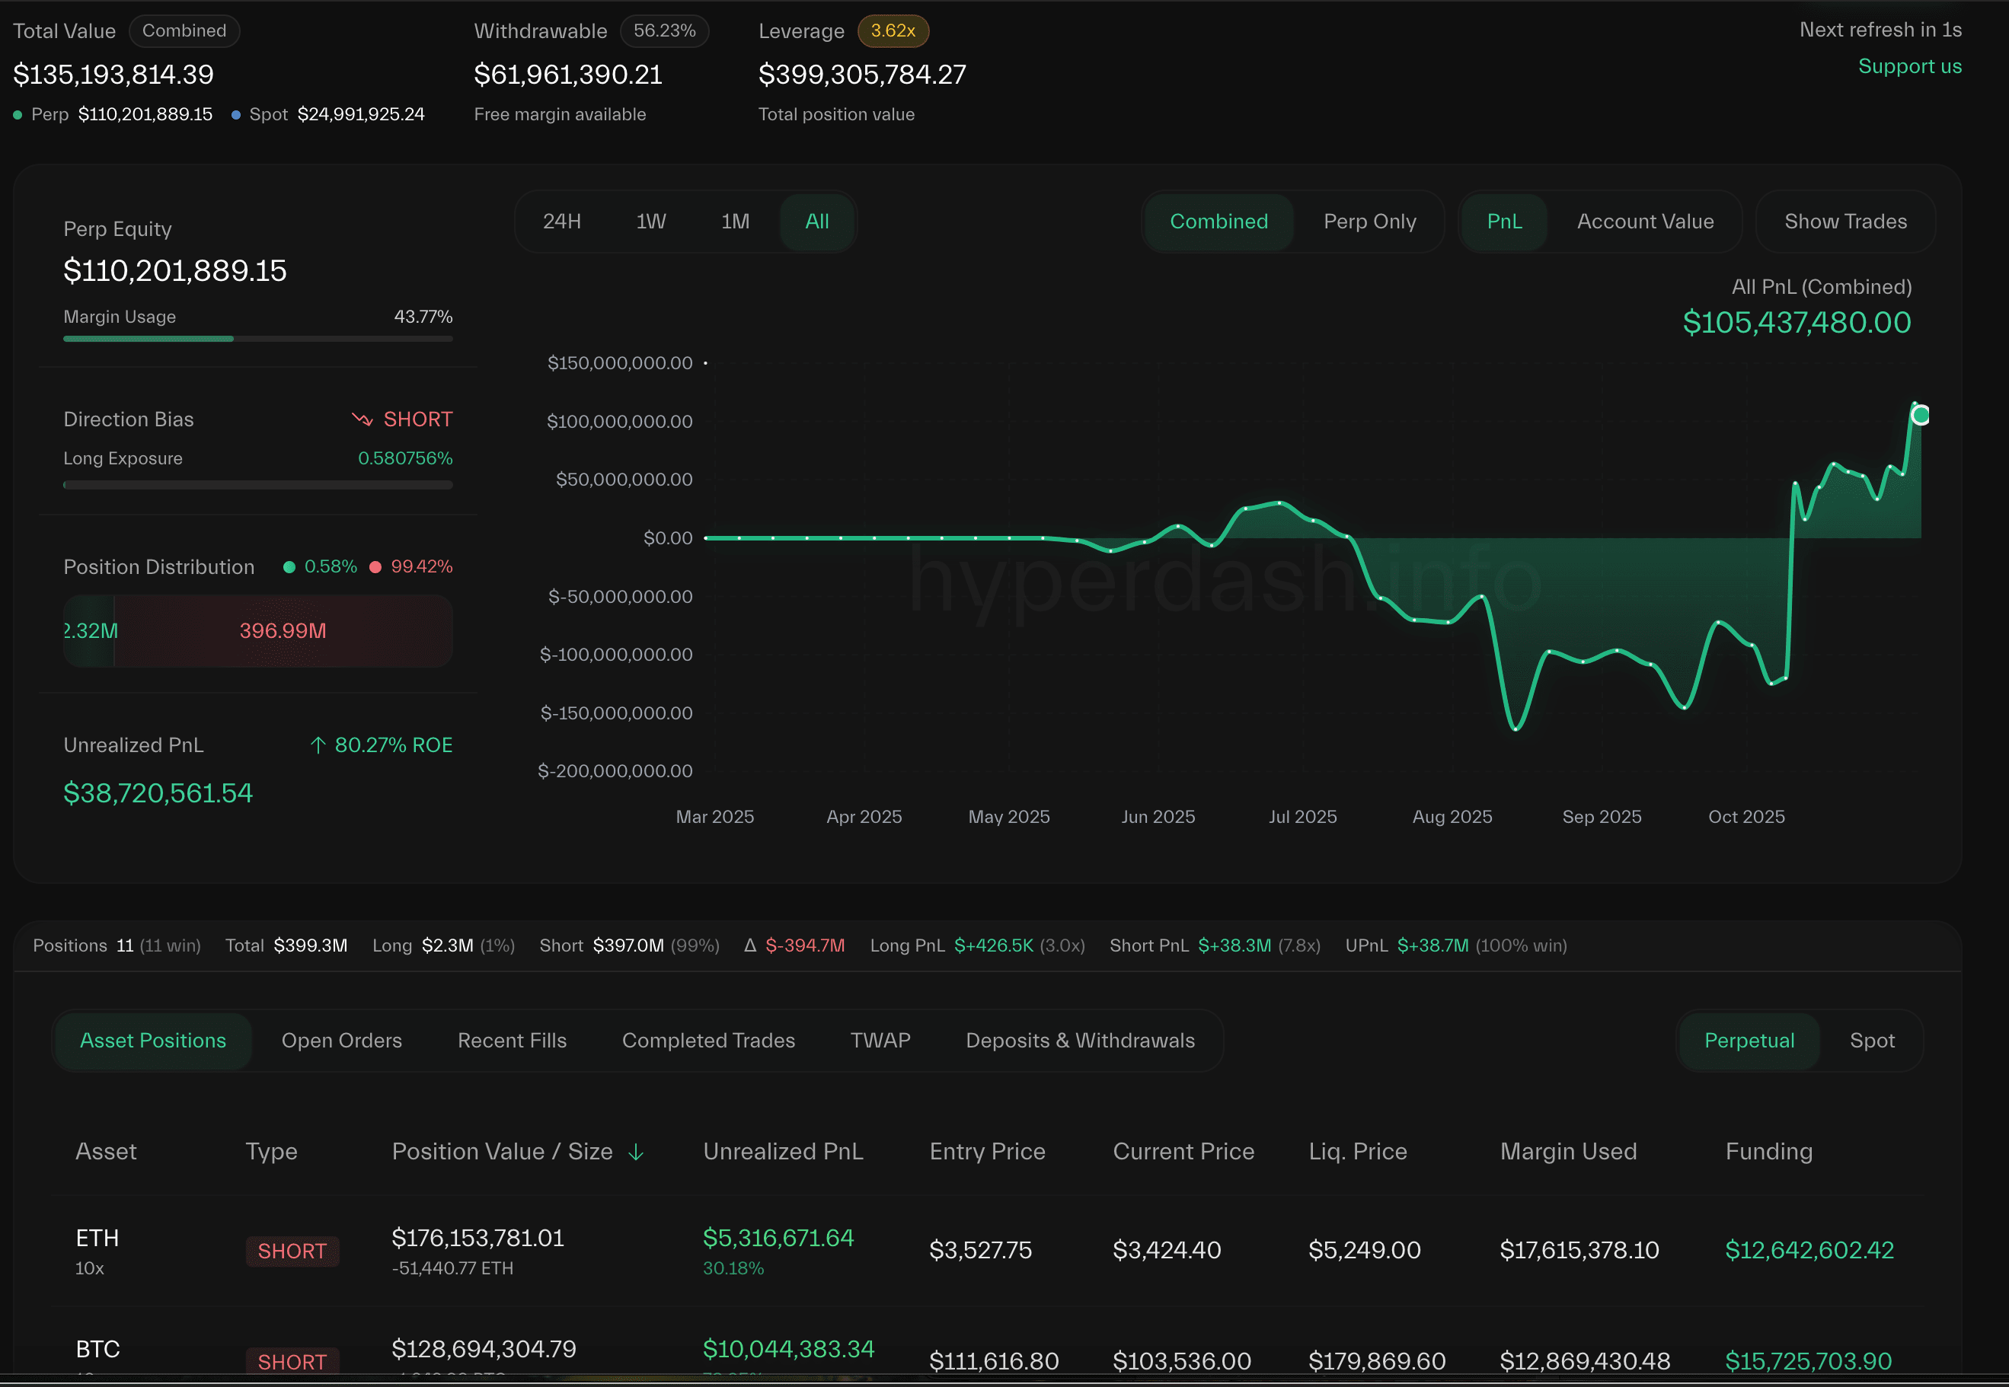This screenshot has height=1387, width=2009.
Task: Switch to the Deposits & Withdrawals tab
Action: pos(1080,1040)
